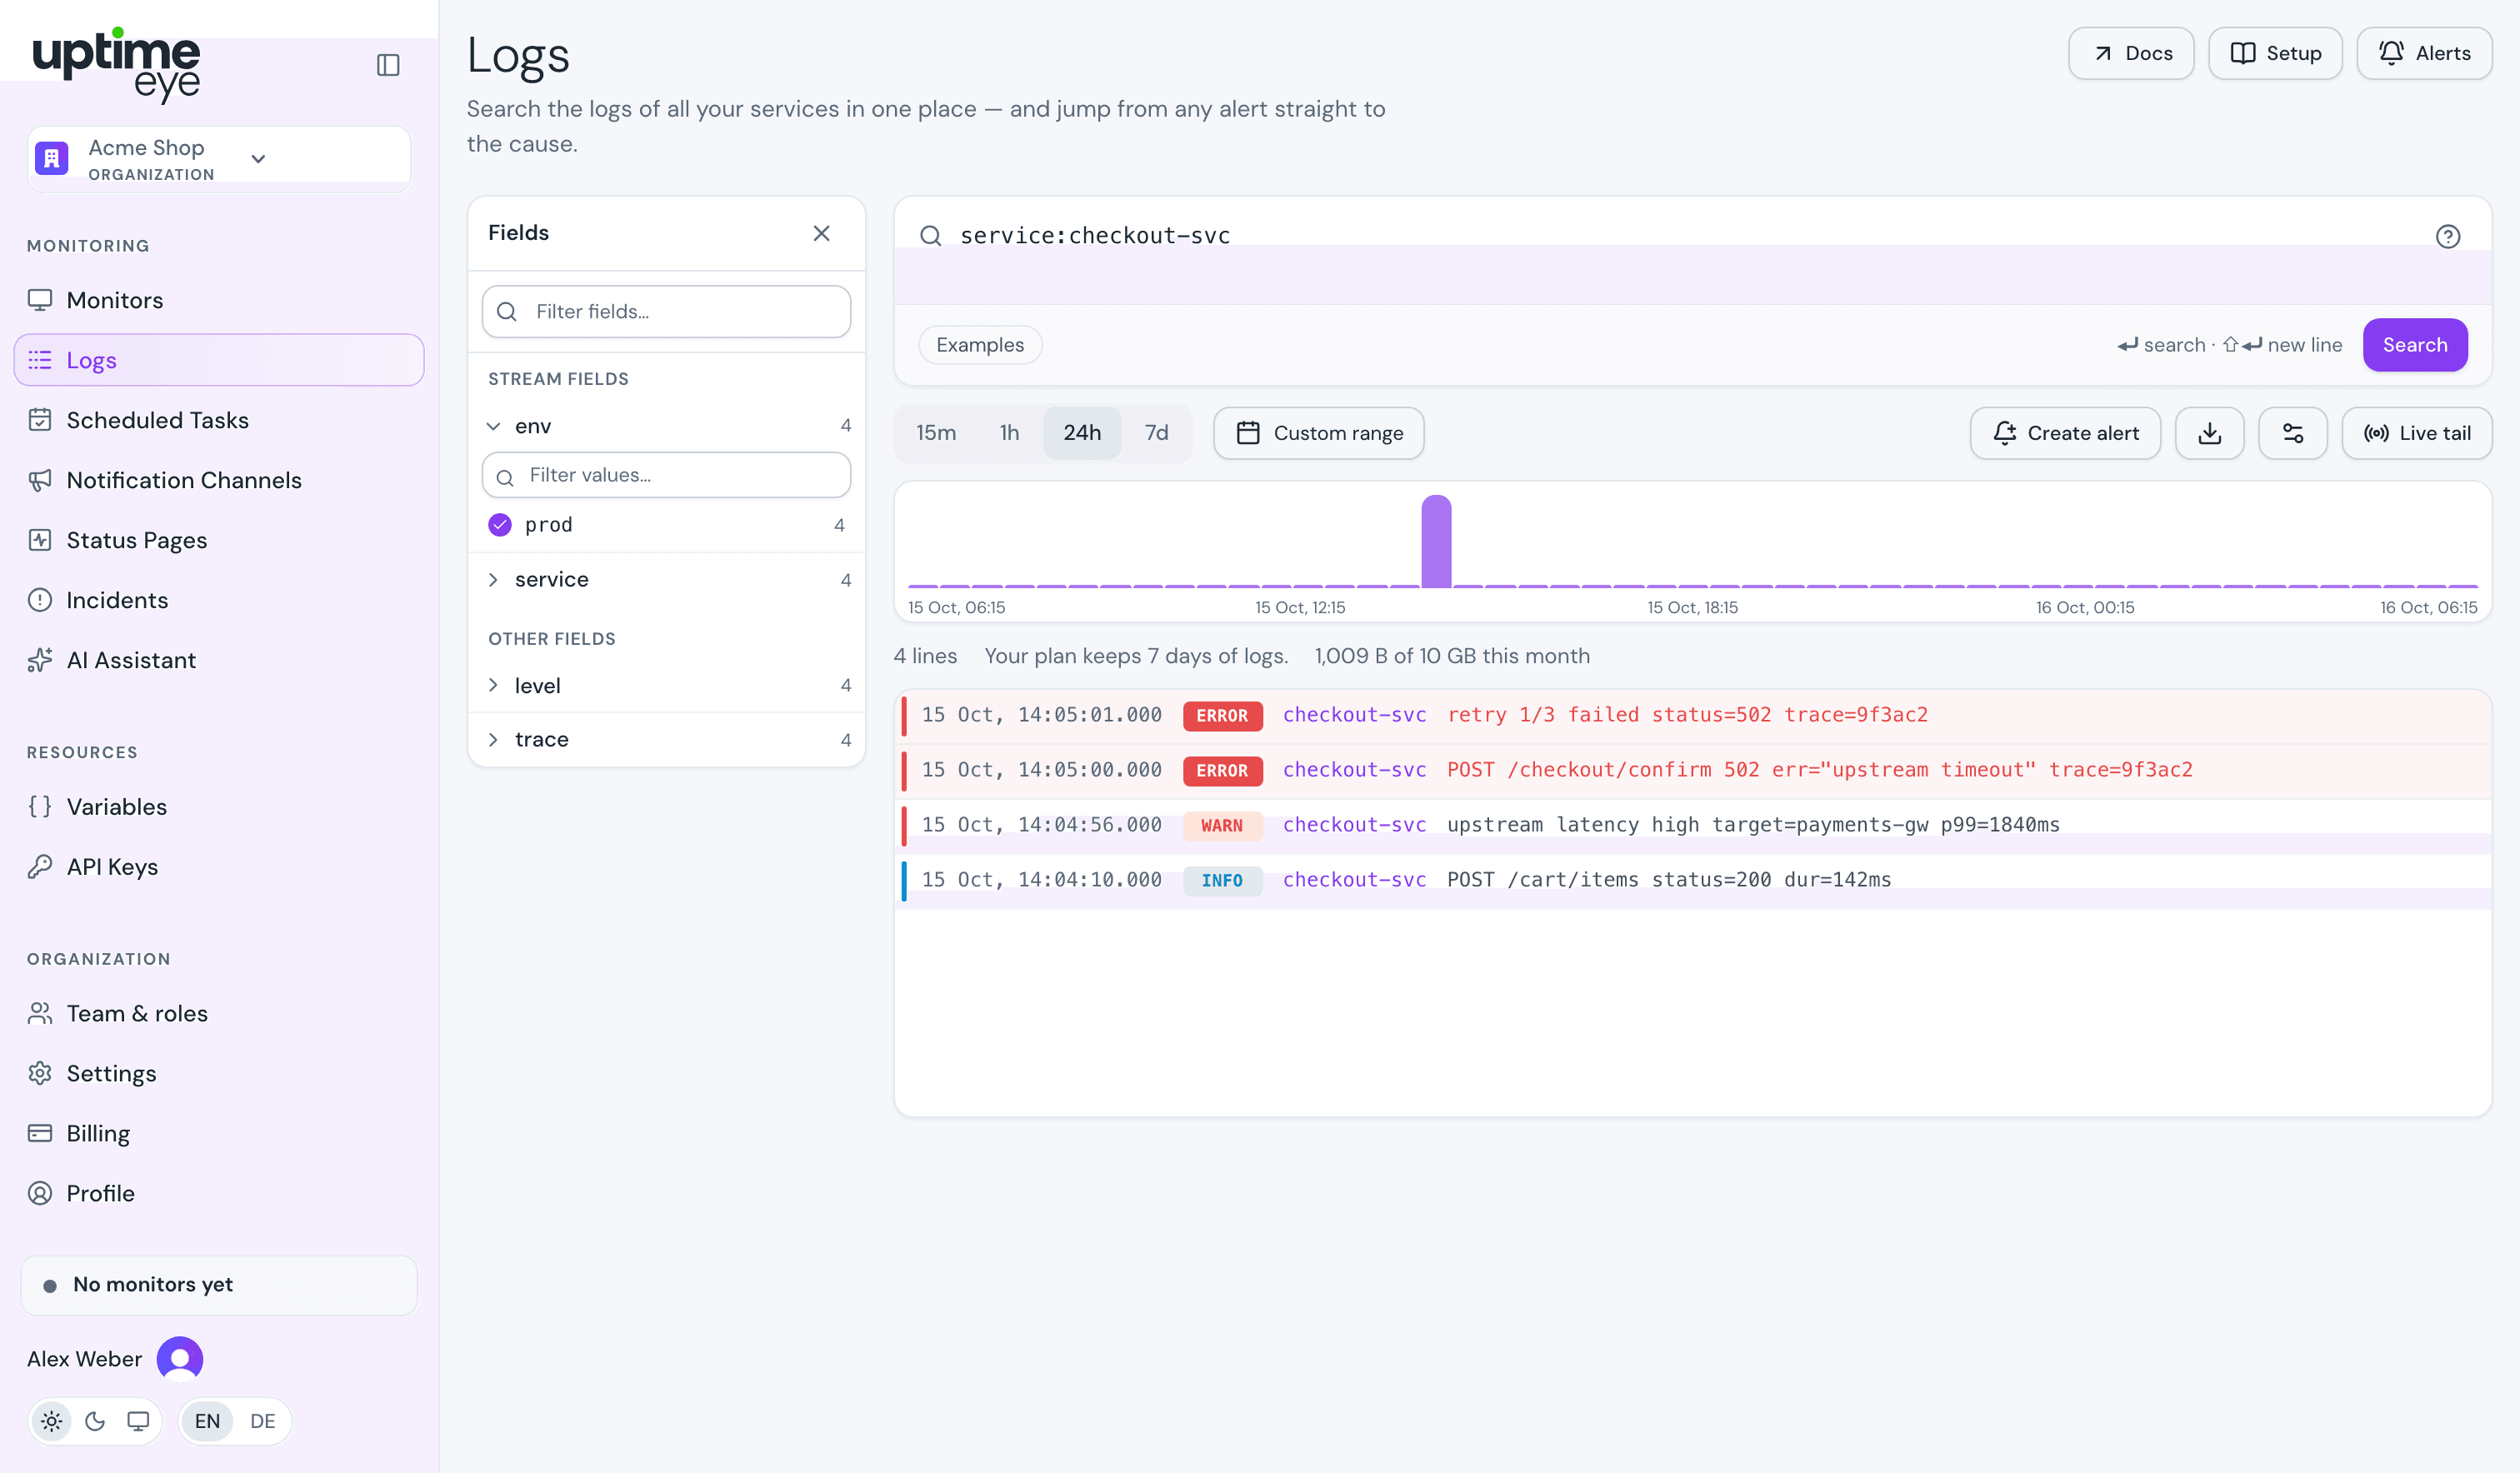Screen dimensions: 2520x1473
Task: Open Notification Channels page
Action: click(219, 480)
